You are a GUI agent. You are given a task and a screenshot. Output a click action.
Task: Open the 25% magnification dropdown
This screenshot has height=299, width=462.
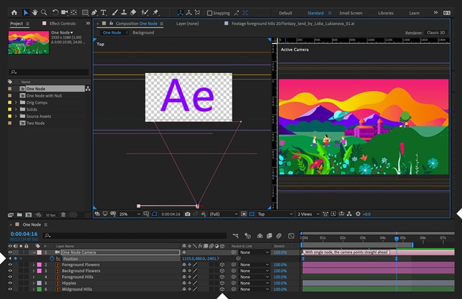coord(129,214)
